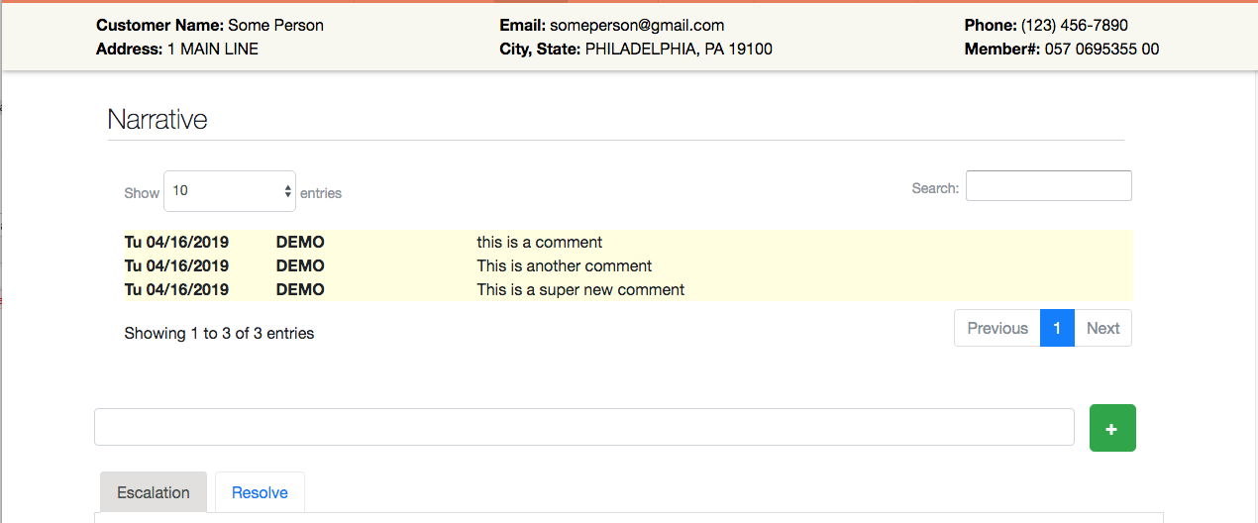Click the PHILADELPHIA, PA 19100 text
The image size is (1258, 523).
point(679,50)
